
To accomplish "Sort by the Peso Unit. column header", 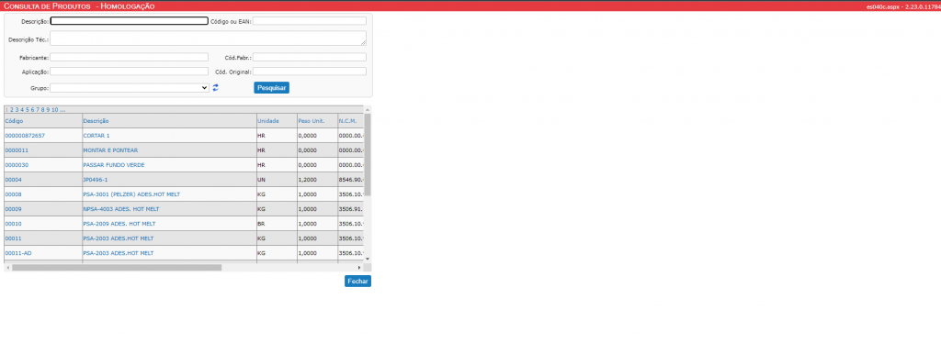I will coord(311,121).
